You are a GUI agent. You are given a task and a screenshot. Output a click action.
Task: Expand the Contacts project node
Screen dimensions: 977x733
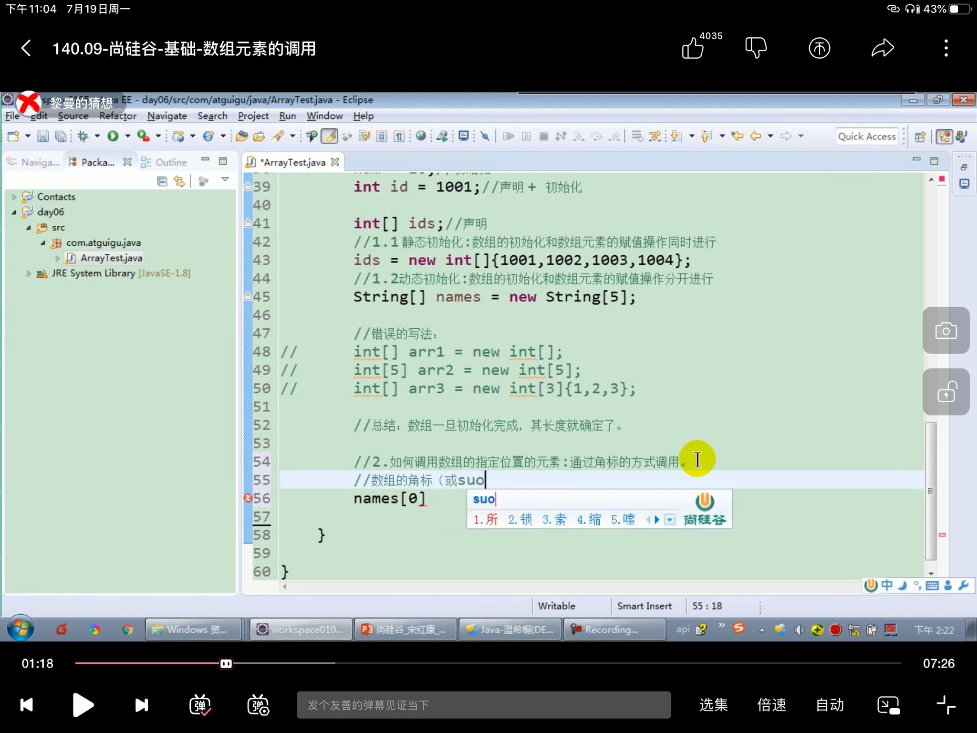tap(14, 197)
